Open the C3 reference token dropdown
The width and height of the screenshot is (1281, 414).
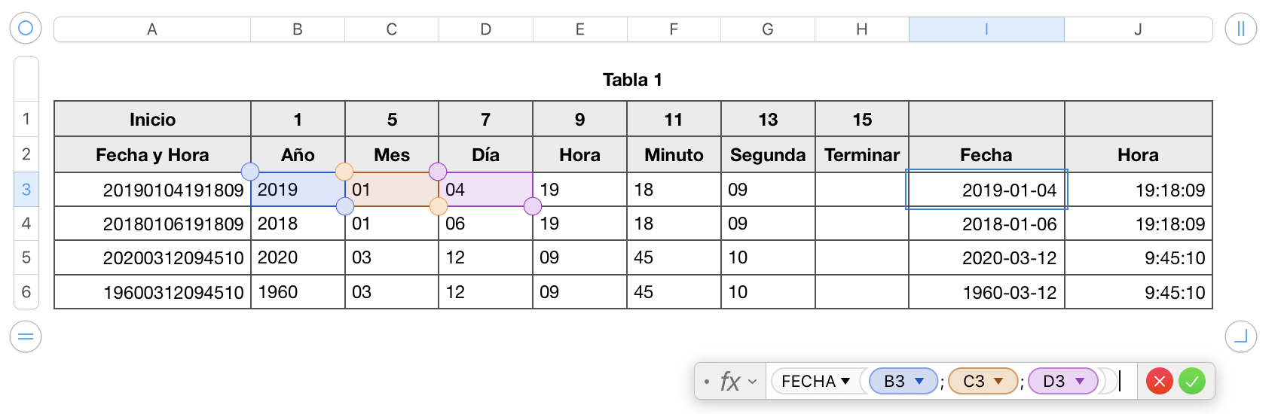[999, 382]
